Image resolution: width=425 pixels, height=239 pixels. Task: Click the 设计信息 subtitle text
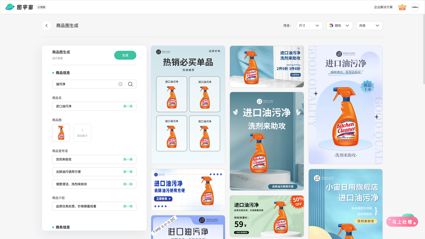[x=58, y=58]
